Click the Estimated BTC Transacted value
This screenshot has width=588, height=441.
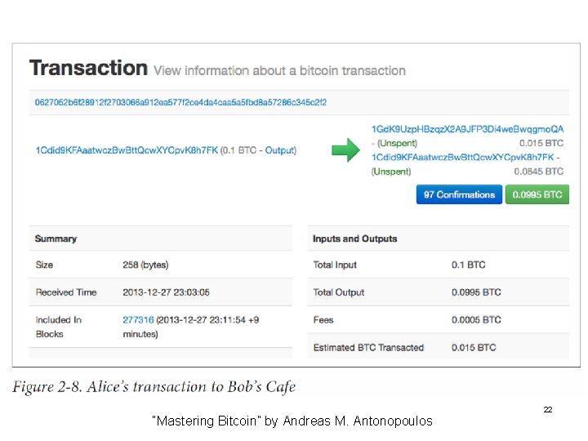474,348
